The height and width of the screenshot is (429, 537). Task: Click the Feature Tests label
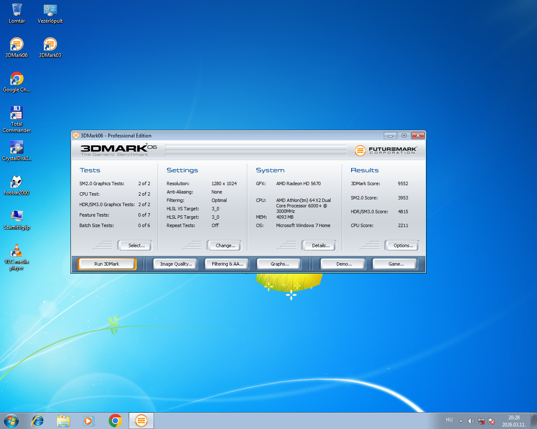click(94, 215)
